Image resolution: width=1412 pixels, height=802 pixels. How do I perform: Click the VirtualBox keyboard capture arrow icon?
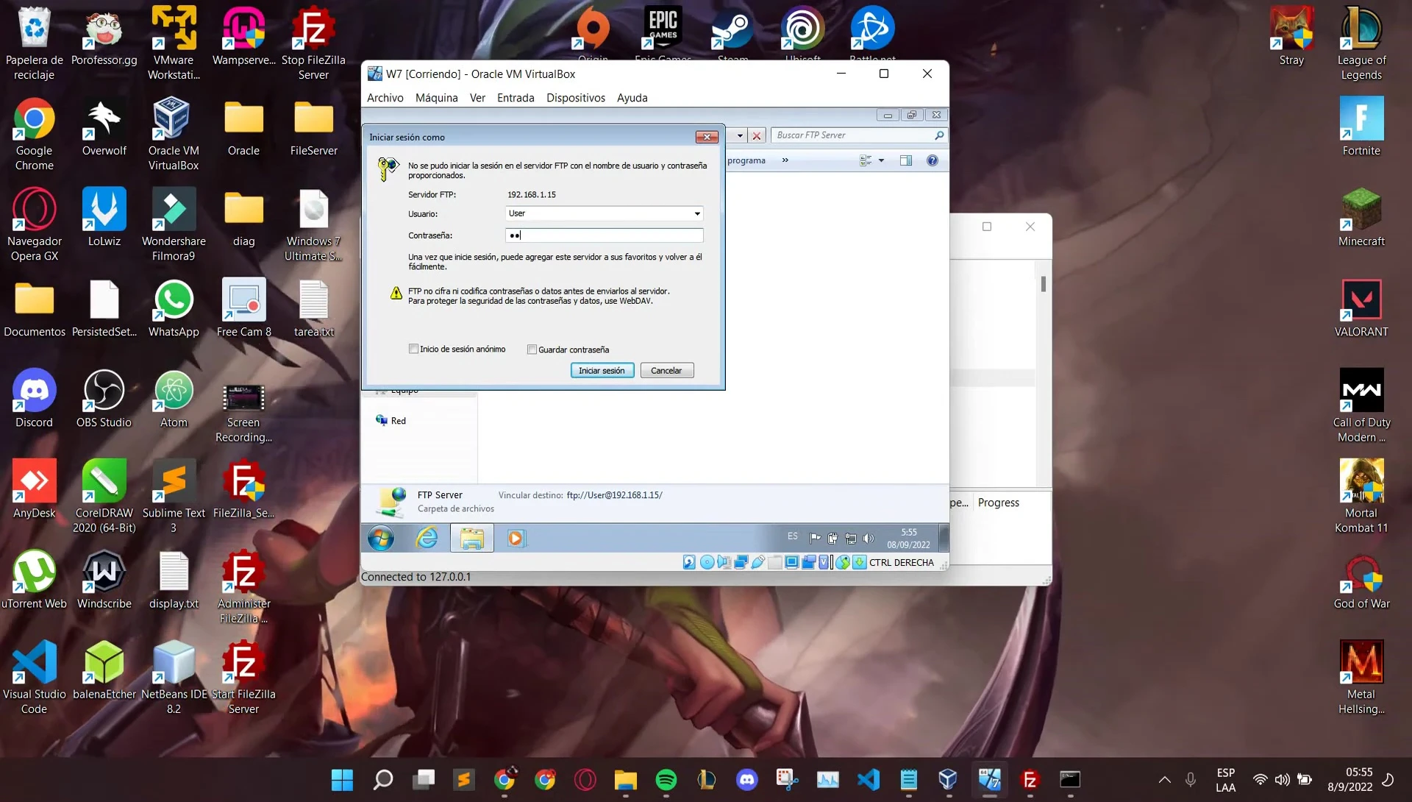(x=859, y=563)
